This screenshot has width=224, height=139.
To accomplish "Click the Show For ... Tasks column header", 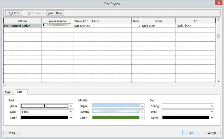I will coord(102,21).
